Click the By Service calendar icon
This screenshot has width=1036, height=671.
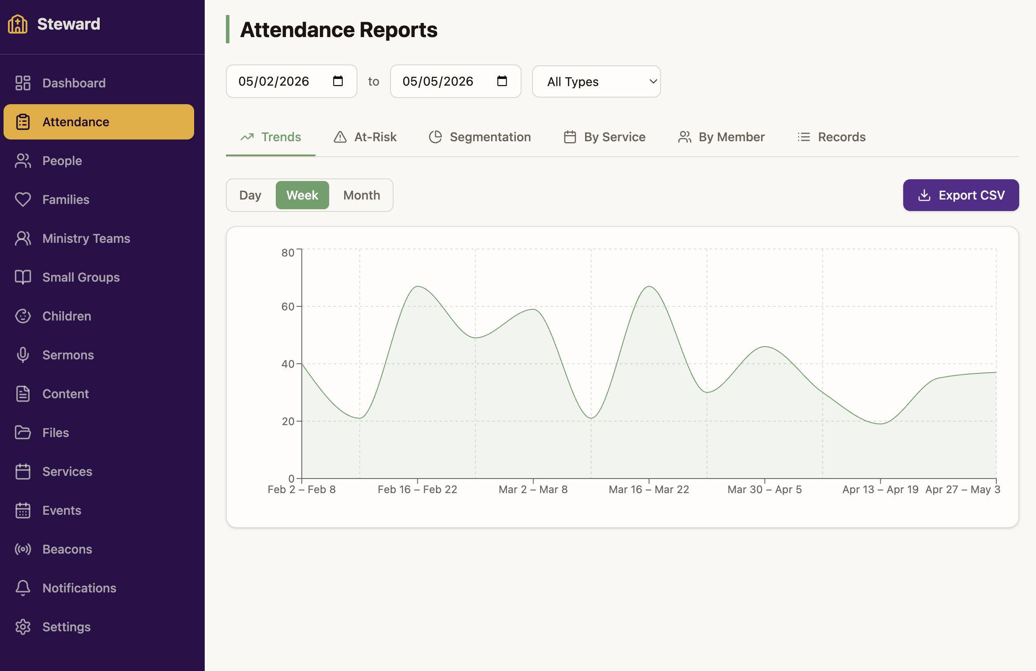570,137
